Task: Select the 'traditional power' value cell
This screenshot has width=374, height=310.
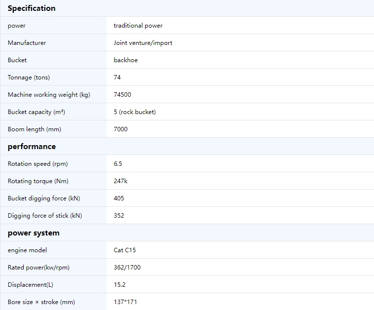Action: 138,26
